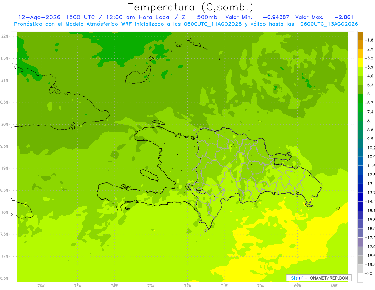Click the '0600UTC_13AGO2026' valid-until time text
The width and height of the screenshot is (375, 290).
tap(329, 24)
